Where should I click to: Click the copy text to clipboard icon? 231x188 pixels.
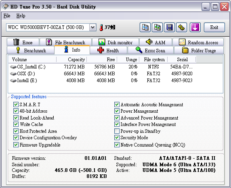pyautogui.click(x=145, y=27)
